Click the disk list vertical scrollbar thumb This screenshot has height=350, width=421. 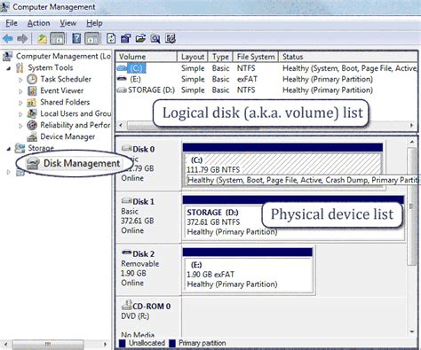pos(412,206)
